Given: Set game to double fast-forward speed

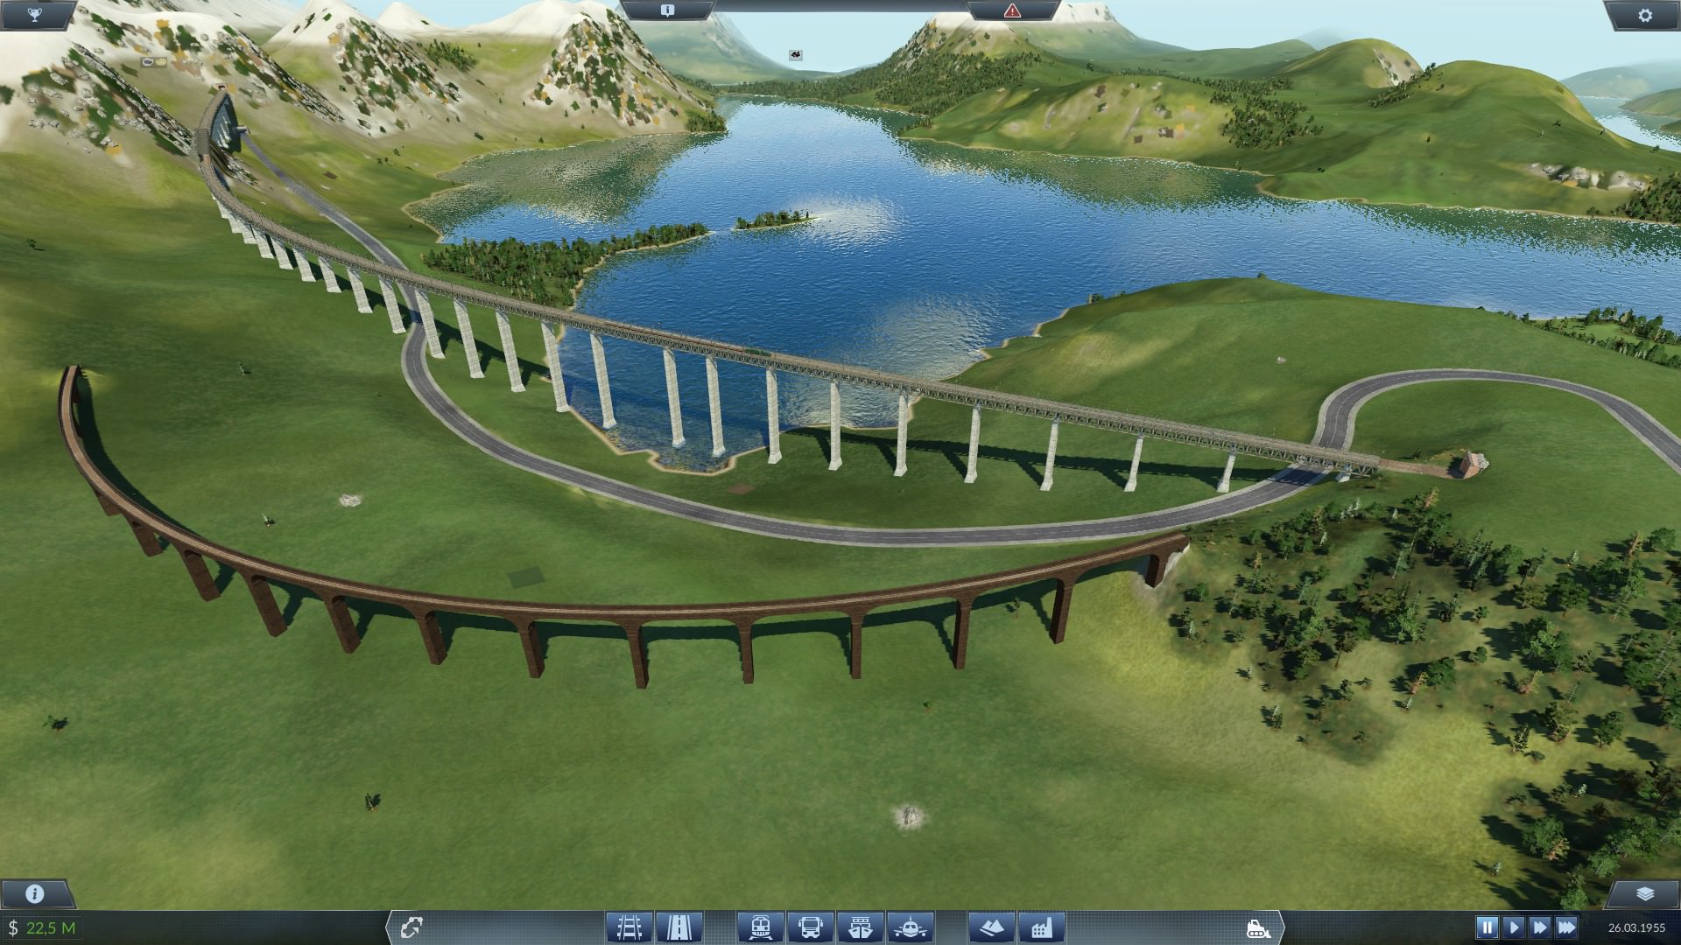Looking at the screenshot, I should click(1540, 927).
